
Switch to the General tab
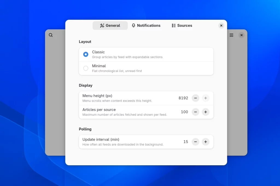point(110,25)
